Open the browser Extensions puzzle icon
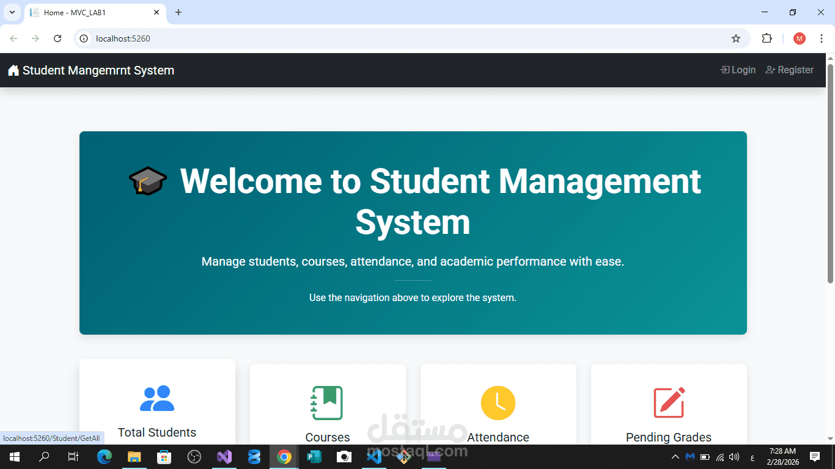The height and width of the screenshot is (469, 835). pos(767,38)
